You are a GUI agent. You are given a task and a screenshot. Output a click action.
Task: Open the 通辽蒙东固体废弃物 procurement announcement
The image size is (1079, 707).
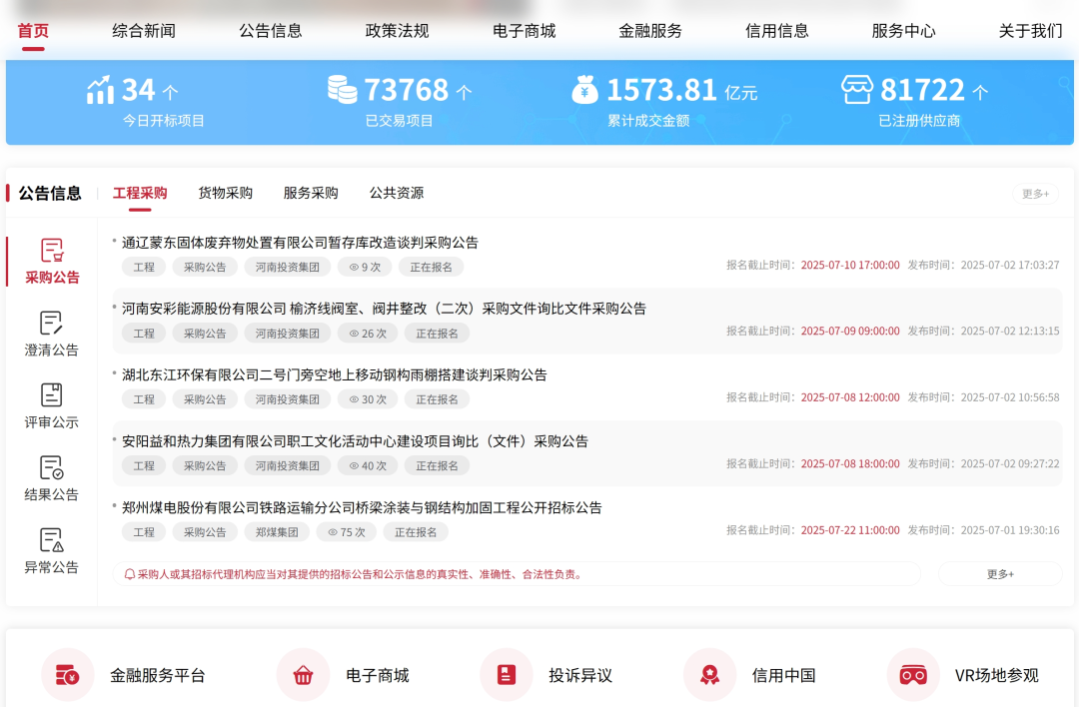click(300, 243)
